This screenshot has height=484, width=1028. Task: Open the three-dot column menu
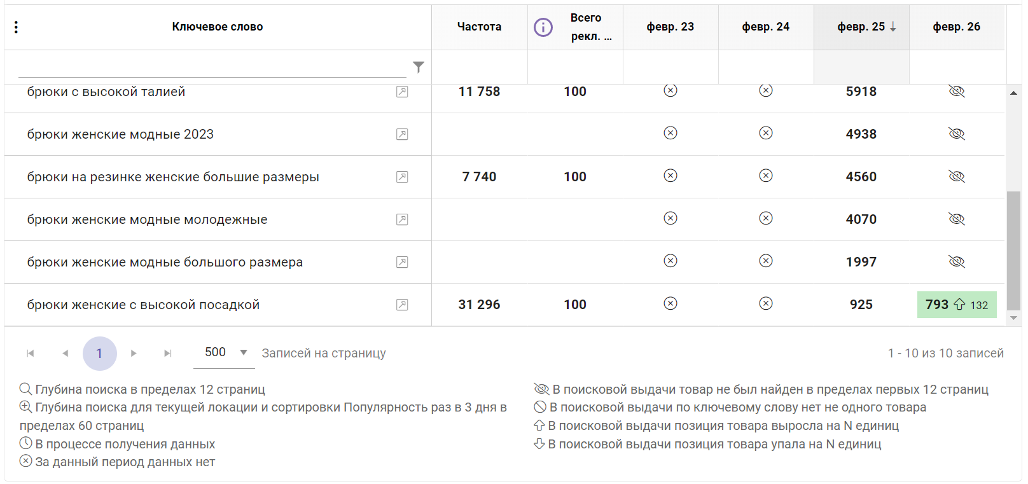(16, 27)
